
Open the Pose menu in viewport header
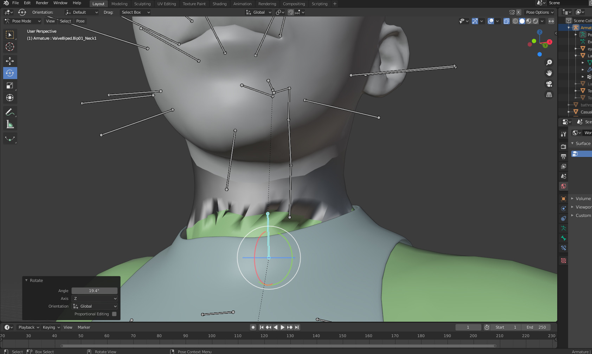81,21
